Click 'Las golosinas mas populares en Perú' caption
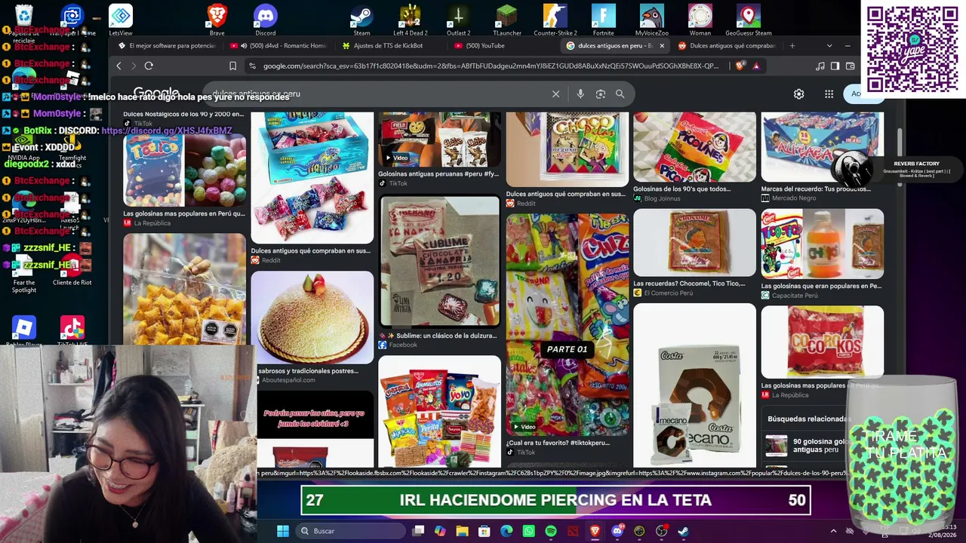The image size is (966, 543). tap(184, 213)
